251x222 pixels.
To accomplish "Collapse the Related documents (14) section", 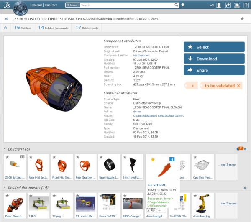I will point(5,187).
